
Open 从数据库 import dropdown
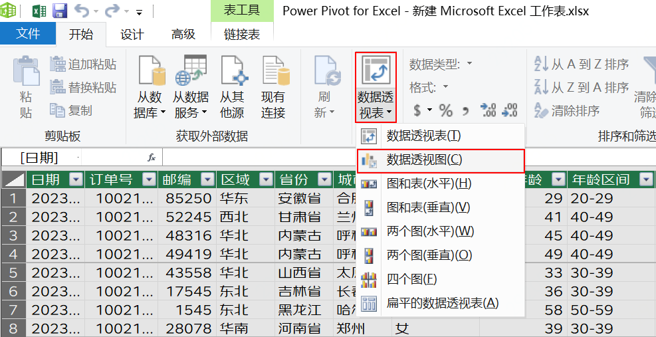pyautogui.click(x=150, y=87)
